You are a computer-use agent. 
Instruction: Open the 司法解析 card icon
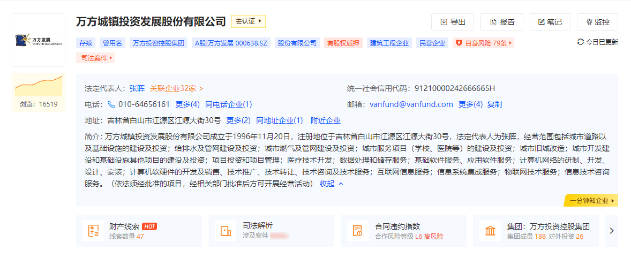[225, 231]
